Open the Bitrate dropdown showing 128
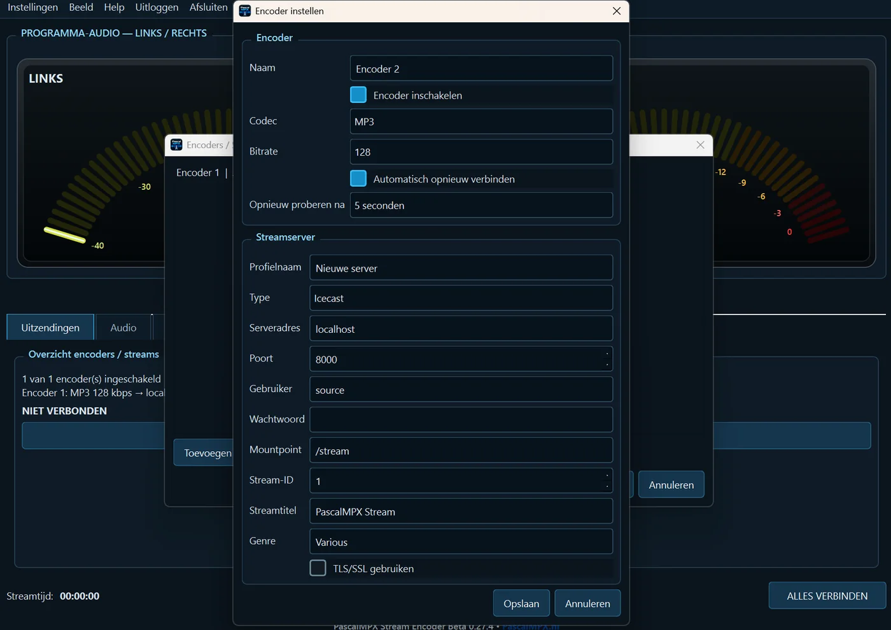Viewport: 891px width, 630px height. coord(481,152)
